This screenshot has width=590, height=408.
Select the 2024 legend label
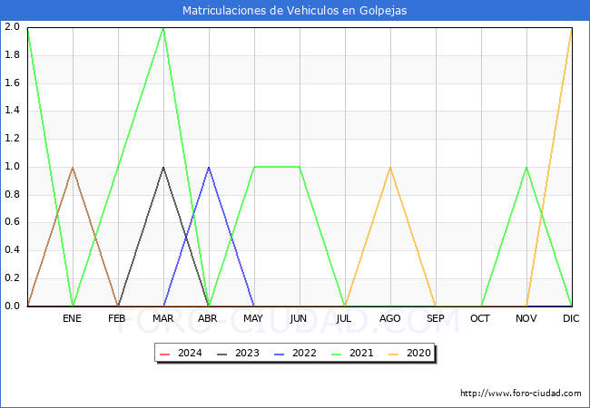click(190, 354)
